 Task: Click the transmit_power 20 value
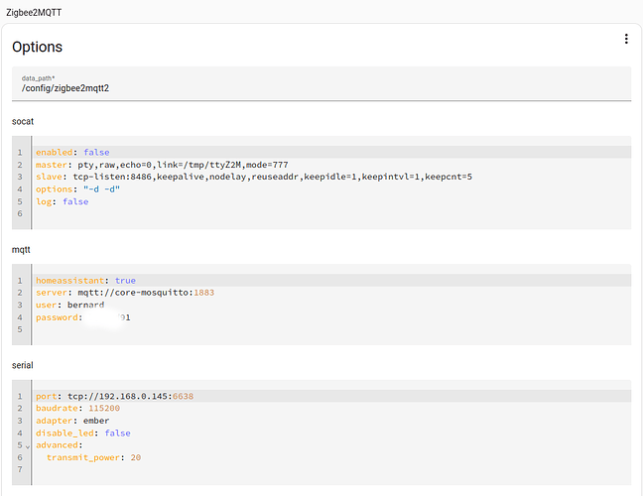(x=136, y=457)
